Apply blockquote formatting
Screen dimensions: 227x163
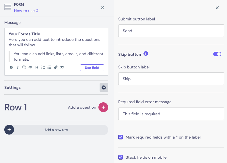tap(62, 68)
